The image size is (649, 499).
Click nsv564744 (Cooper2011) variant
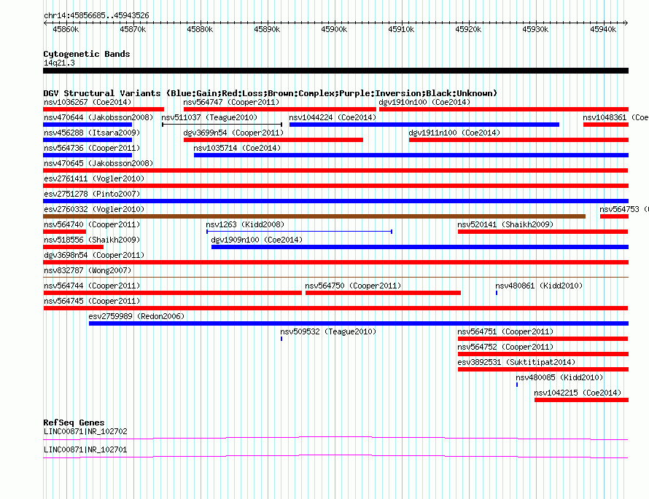[x=173, y=293]
